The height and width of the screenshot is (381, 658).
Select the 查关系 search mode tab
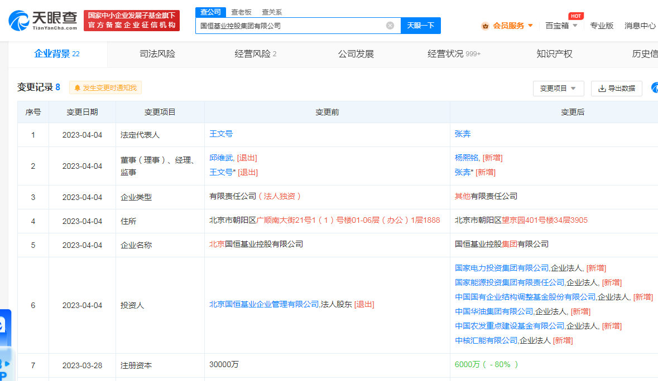click(272, 12)
